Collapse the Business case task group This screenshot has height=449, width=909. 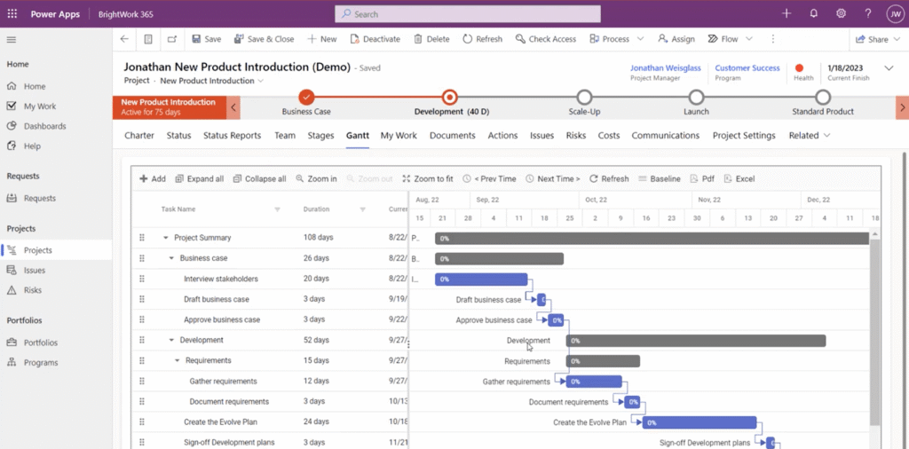(x=172, y=258)
